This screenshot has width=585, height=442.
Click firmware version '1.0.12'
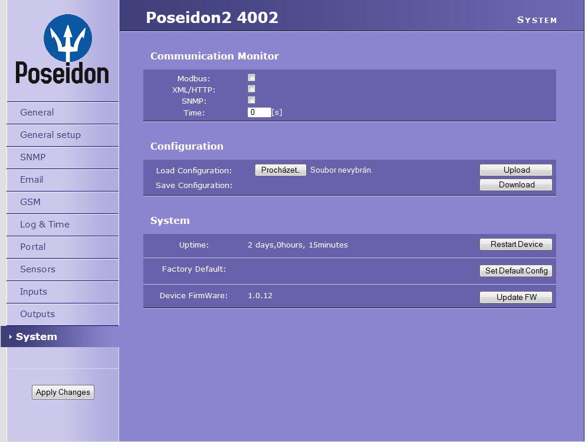pyautogui.click(x=260, y=296)
